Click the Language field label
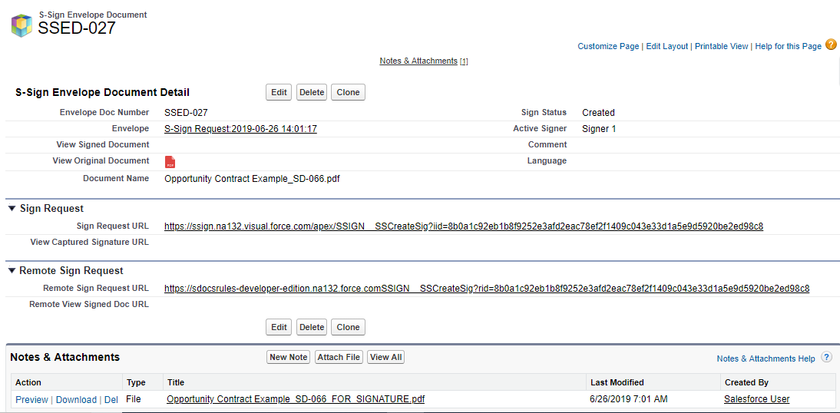Screen dimensions: 840x413 (x=547, y=160)
